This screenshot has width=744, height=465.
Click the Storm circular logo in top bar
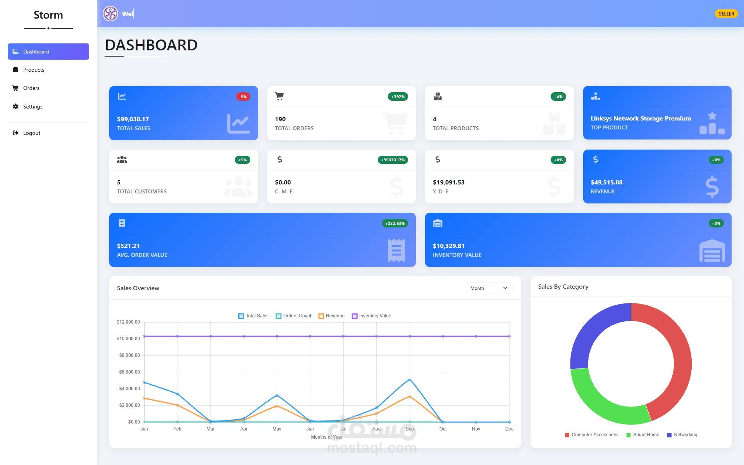coord(110,14)
